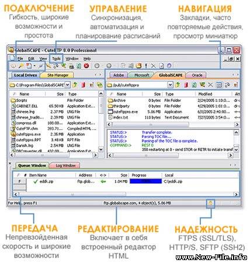This screenshot has width=250, height=263.
Task: Click red bookmark icon in remote pane
Action: pyautogui.click(x=186, y=85)
